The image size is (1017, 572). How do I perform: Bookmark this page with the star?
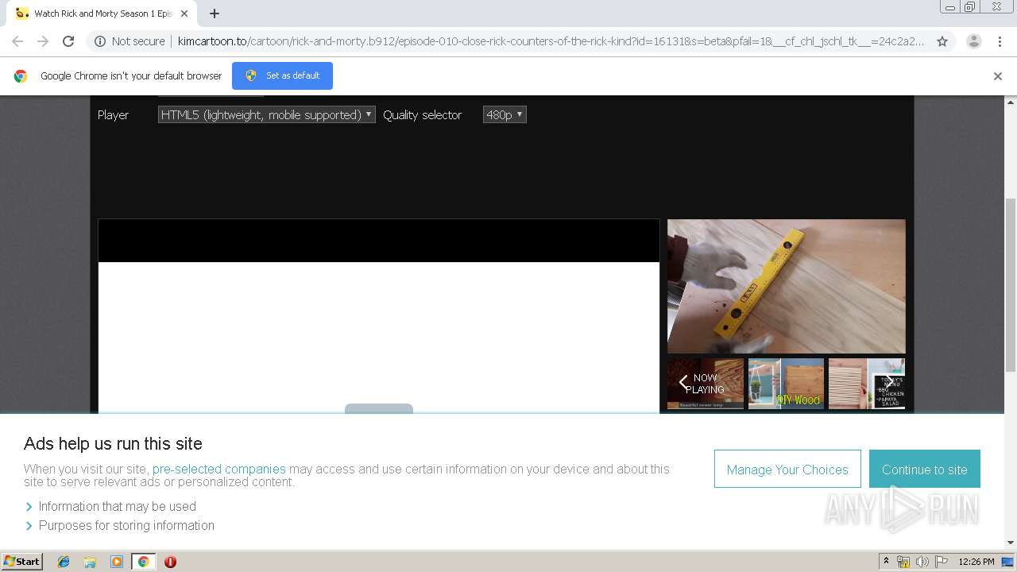pyautogui.click(x=942, y=41)
